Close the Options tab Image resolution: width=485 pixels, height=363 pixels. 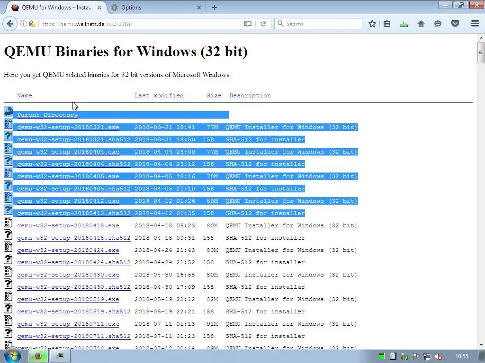199,8
